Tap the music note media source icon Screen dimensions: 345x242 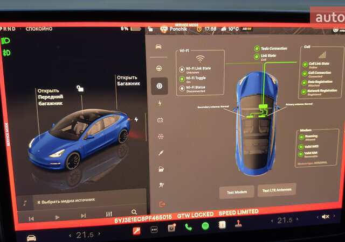coord(25,203)
